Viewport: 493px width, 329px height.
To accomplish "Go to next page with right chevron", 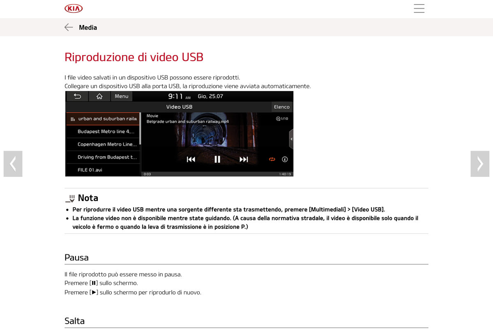I will [480, 164].
